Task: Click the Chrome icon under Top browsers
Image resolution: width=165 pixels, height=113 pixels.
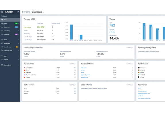Action: click(x=139, y=70)
